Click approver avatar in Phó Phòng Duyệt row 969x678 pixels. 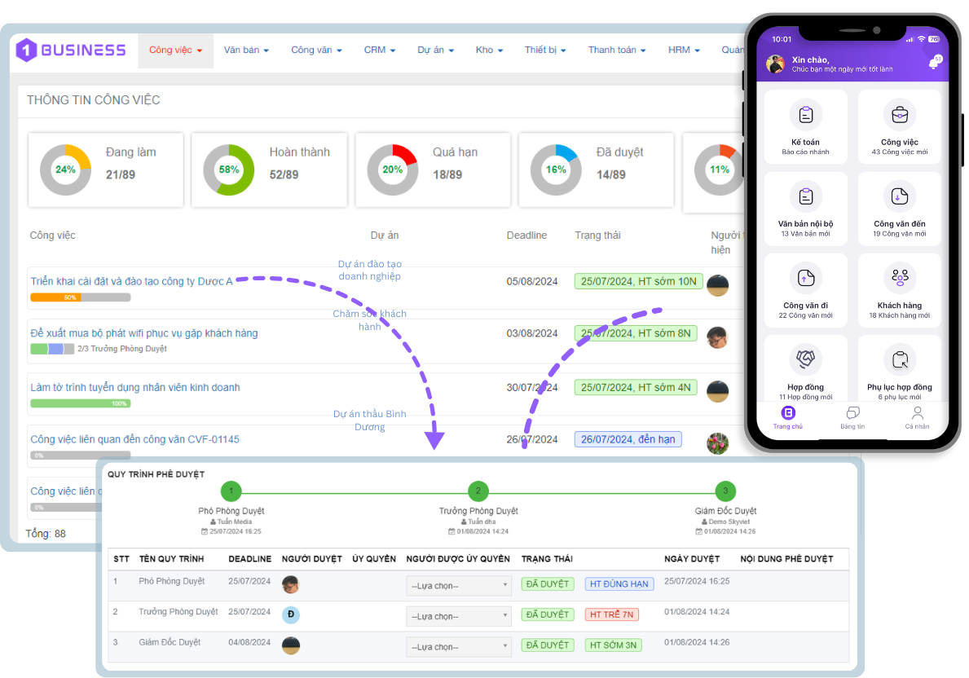tap(290, 584)
